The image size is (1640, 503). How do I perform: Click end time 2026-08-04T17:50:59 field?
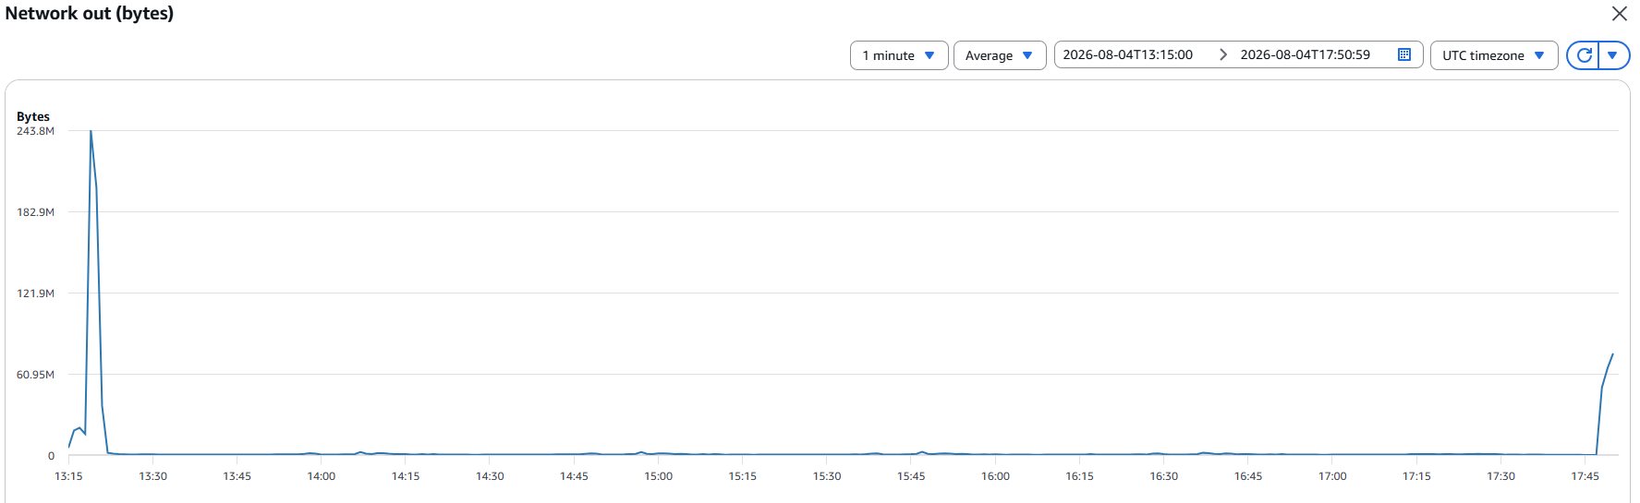(1305, 54)
